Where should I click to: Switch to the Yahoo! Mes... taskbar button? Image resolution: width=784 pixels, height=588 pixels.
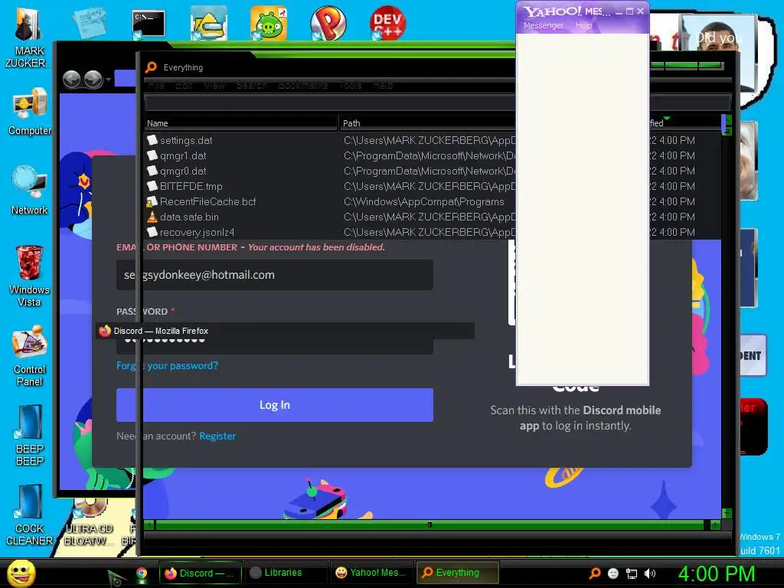pos(371,573)
